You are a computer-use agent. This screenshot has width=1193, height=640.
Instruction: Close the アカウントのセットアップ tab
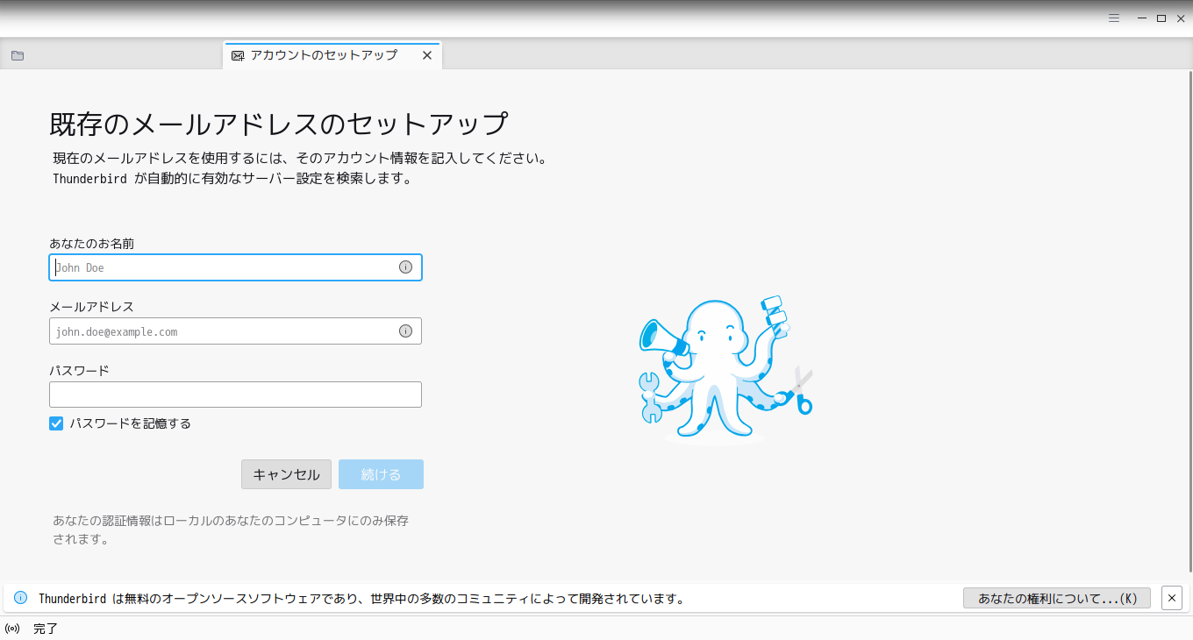tap(427, 55)
